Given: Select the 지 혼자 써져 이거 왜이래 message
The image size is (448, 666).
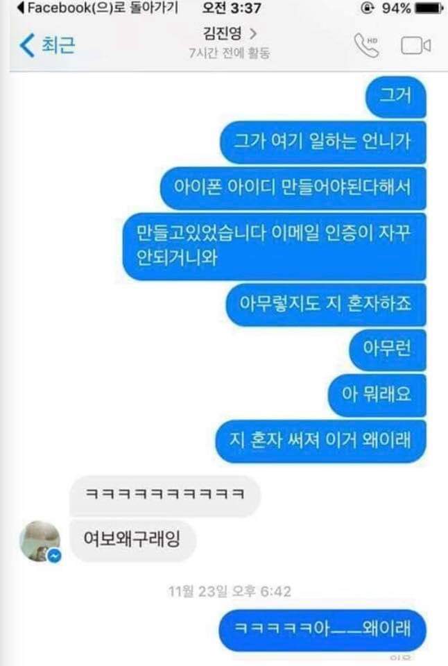Looking at the screenshot, I should 320,441.
